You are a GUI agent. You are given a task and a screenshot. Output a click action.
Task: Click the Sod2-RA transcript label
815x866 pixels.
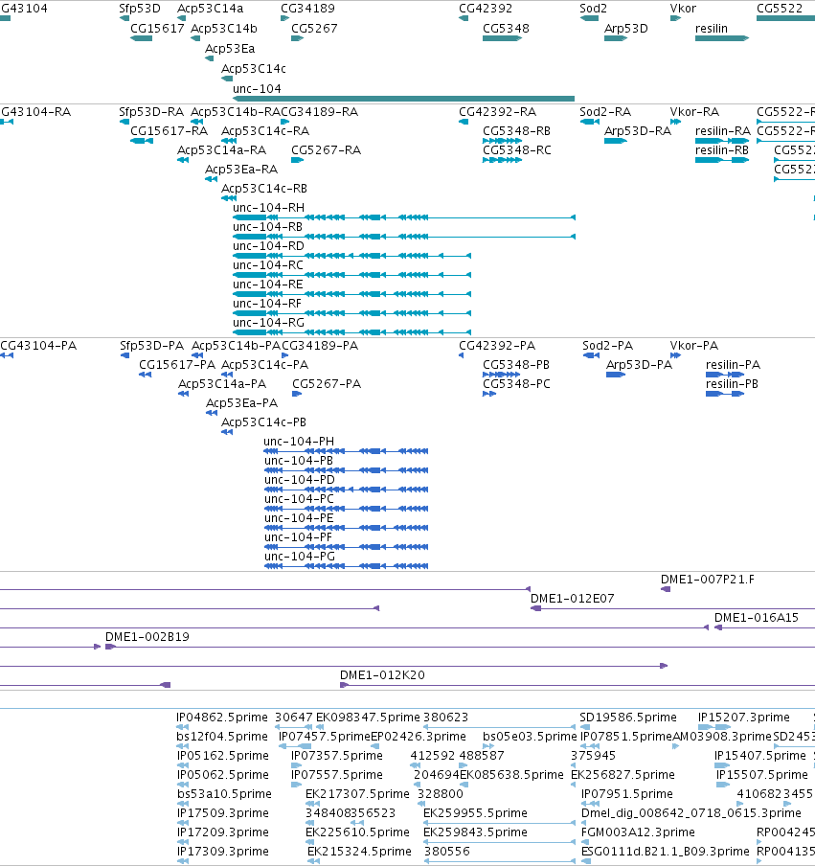(605, 111)
